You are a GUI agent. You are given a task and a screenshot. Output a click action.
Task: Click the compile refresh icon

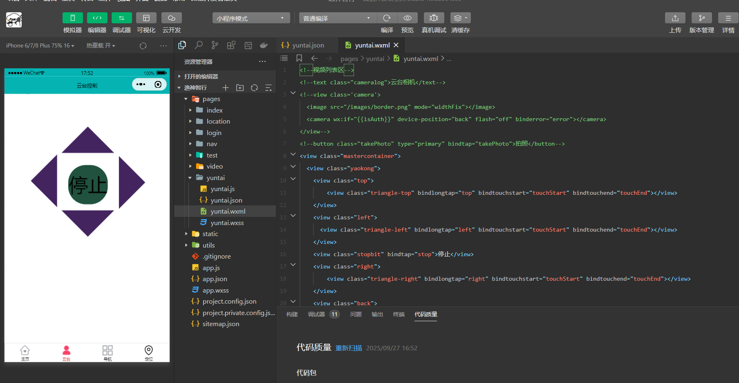pyautogui.click(x=387, y=18)
